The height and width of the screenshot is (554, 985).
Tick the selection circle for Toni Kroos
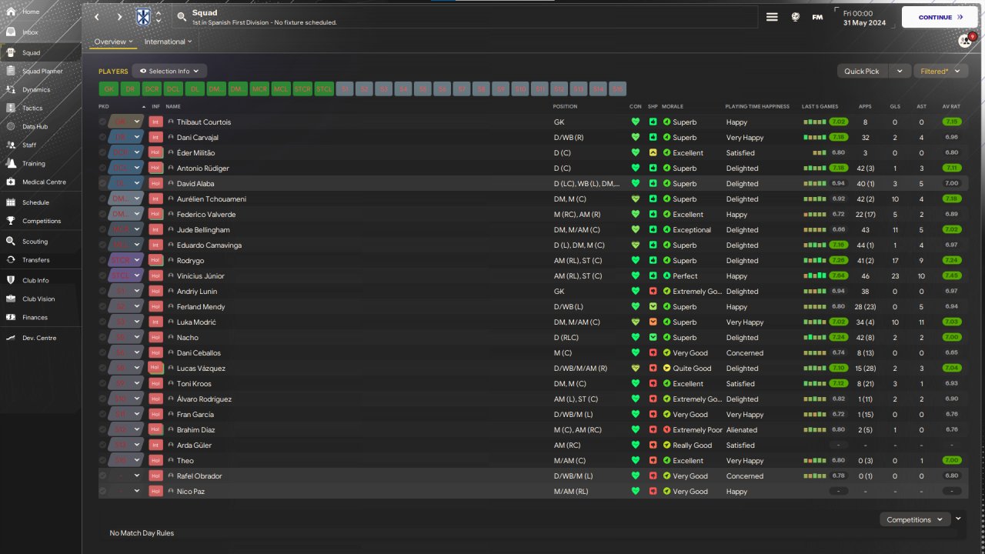102,383
